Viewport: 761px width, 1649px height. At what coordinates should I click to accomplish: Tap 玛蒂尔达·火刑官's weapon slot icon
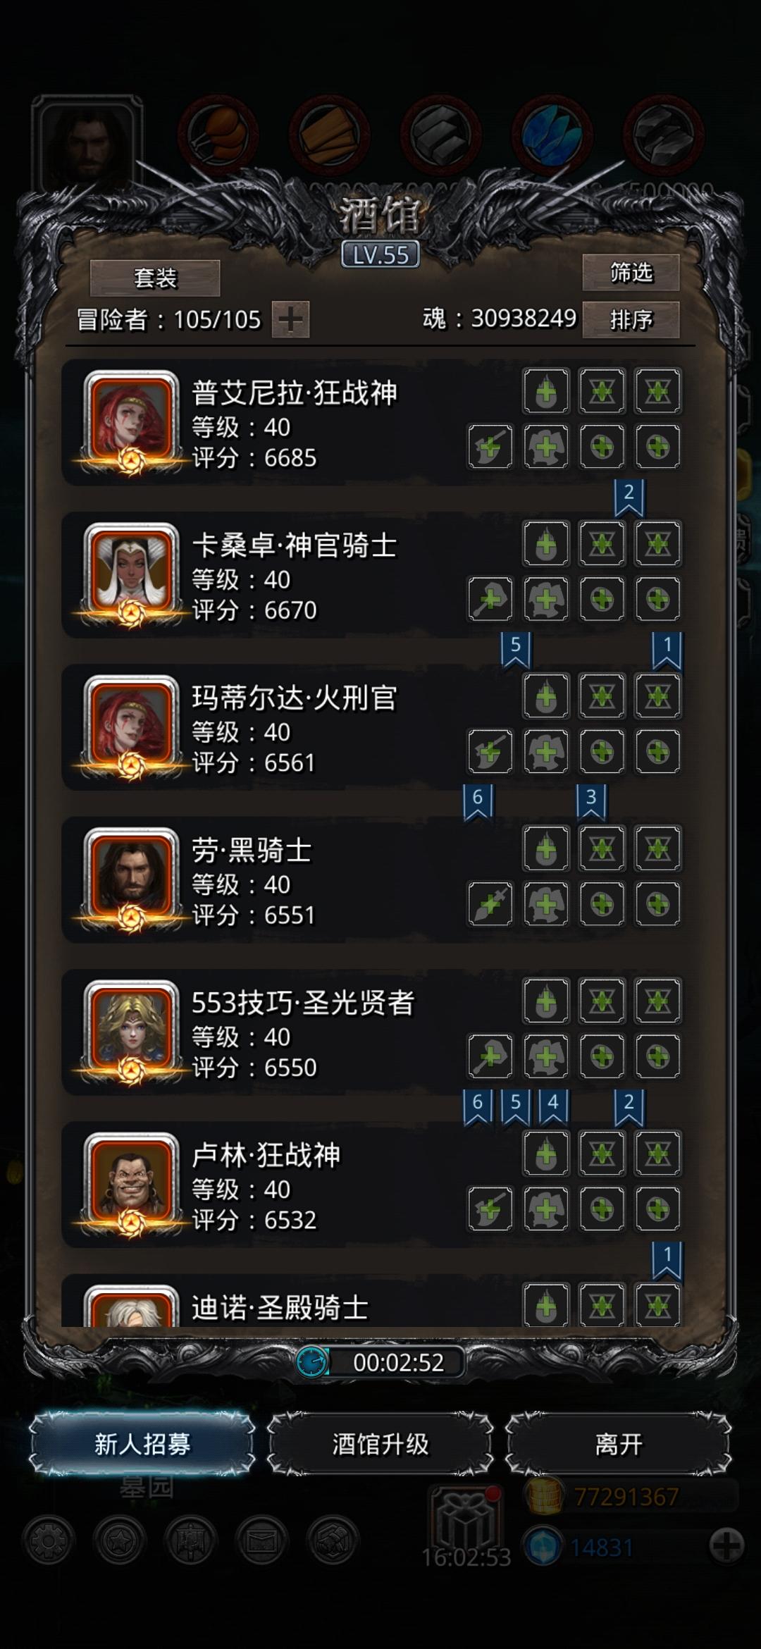[490, 752]
